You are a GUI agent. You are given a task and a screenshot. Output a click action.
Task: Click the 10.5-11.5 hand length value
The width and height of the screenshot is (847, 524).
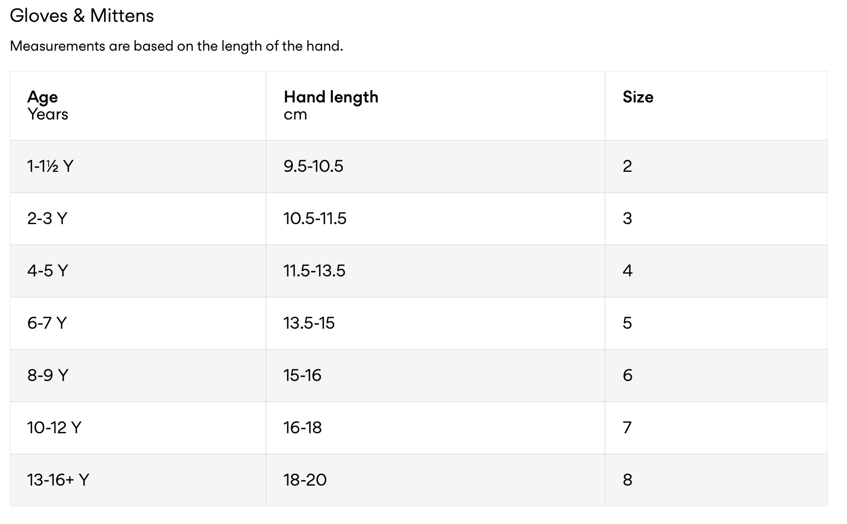tap(315, 219)
